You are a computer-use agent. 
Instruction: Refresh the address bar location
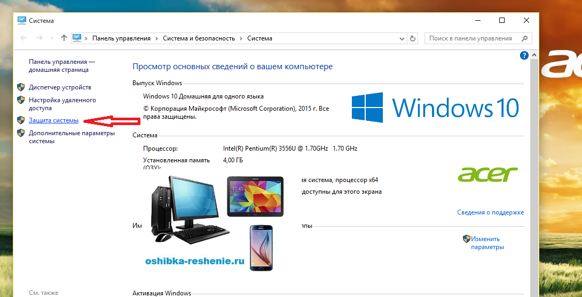click(x=412, y=38)
